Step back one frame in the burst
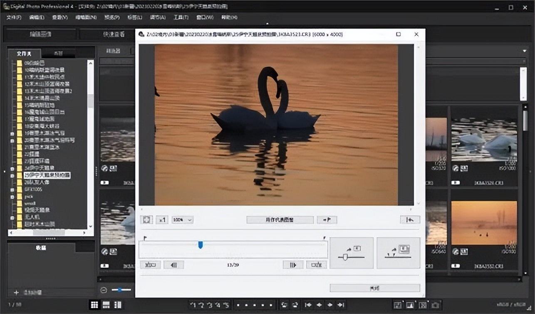 173,265
